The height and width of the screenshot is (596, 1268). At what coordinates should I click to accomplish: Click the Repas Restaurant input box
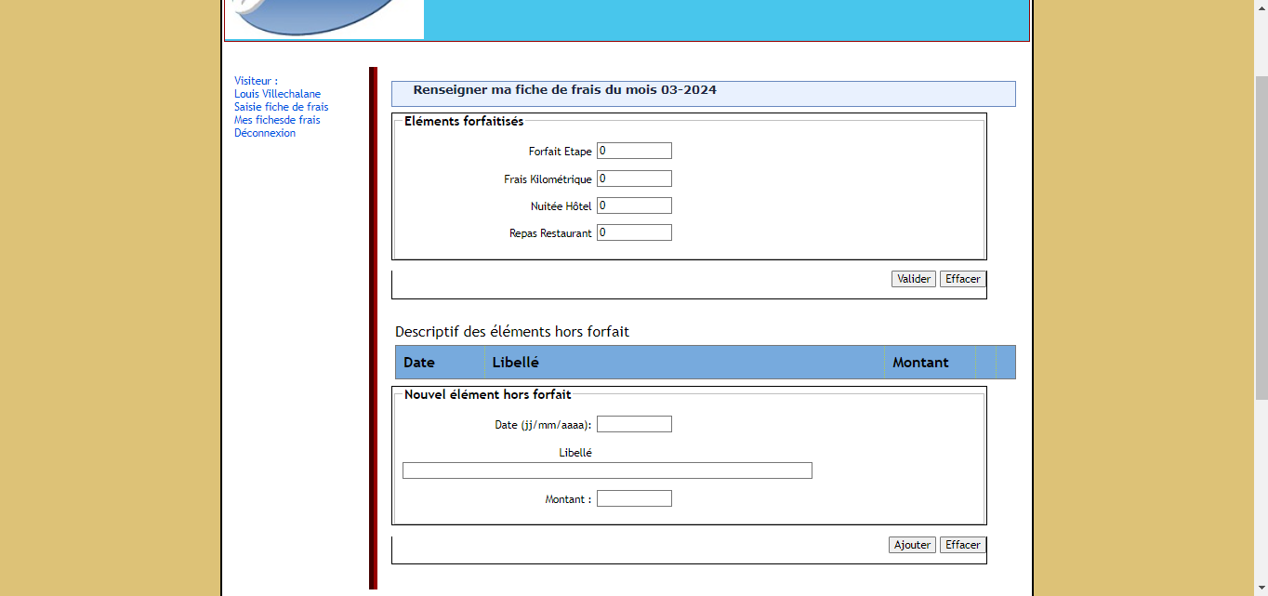pyautogui.click(x=634, y=232)
